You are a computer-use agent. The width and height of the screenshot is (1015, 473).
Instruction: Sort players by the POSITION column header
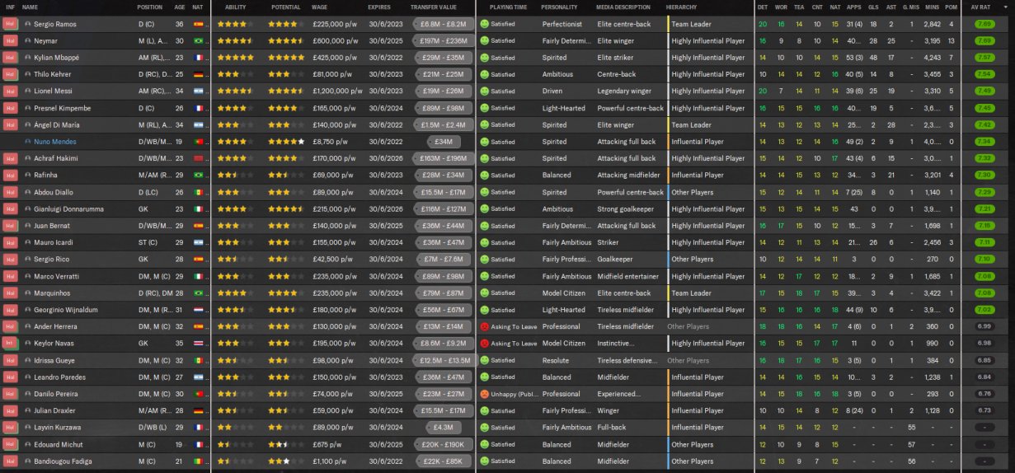click(150, 7)
